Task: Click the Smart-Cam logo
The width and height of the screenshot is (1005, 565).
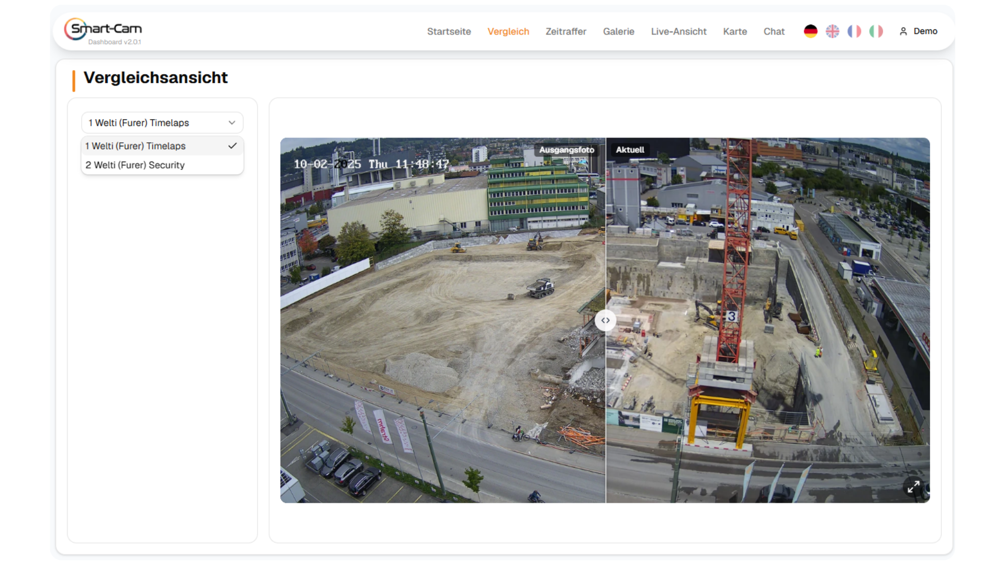Action: (x=103, y=30)
